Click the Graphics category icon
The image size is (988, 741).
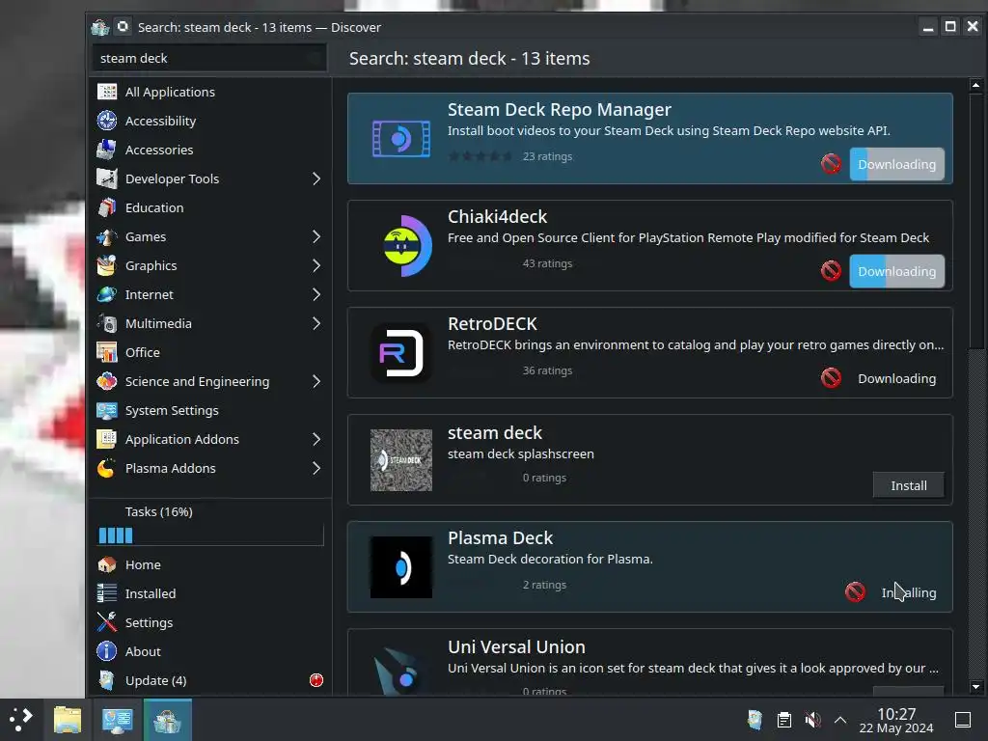106,266
